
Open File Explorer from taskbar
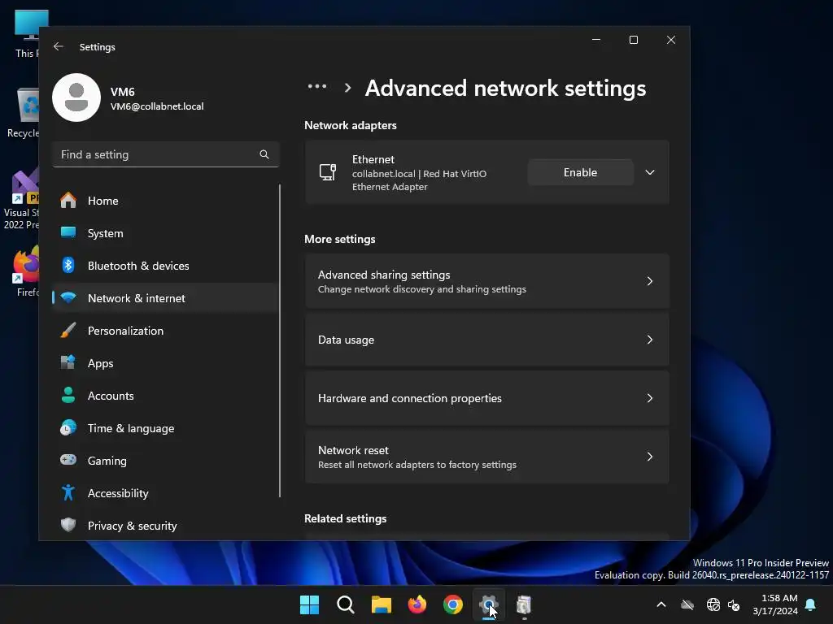(x=381, y=604)
